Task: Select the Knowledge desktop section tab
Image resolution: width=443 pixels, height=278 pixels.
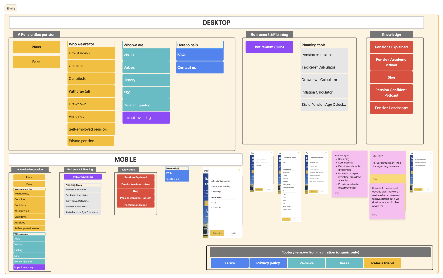Action: pos(391,35)
